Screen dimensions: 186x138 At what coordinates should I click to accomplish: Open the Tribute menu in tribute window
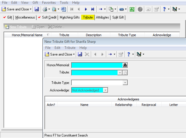click(x=70, y=48)
